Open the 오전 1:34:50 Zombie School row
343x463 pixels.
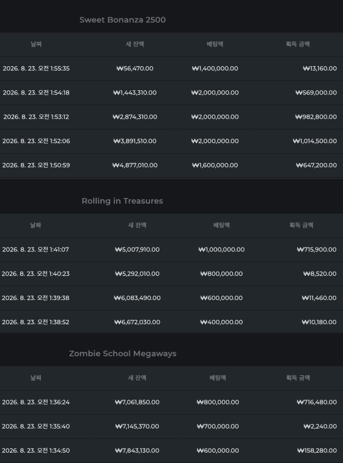(x=171, y=451)
